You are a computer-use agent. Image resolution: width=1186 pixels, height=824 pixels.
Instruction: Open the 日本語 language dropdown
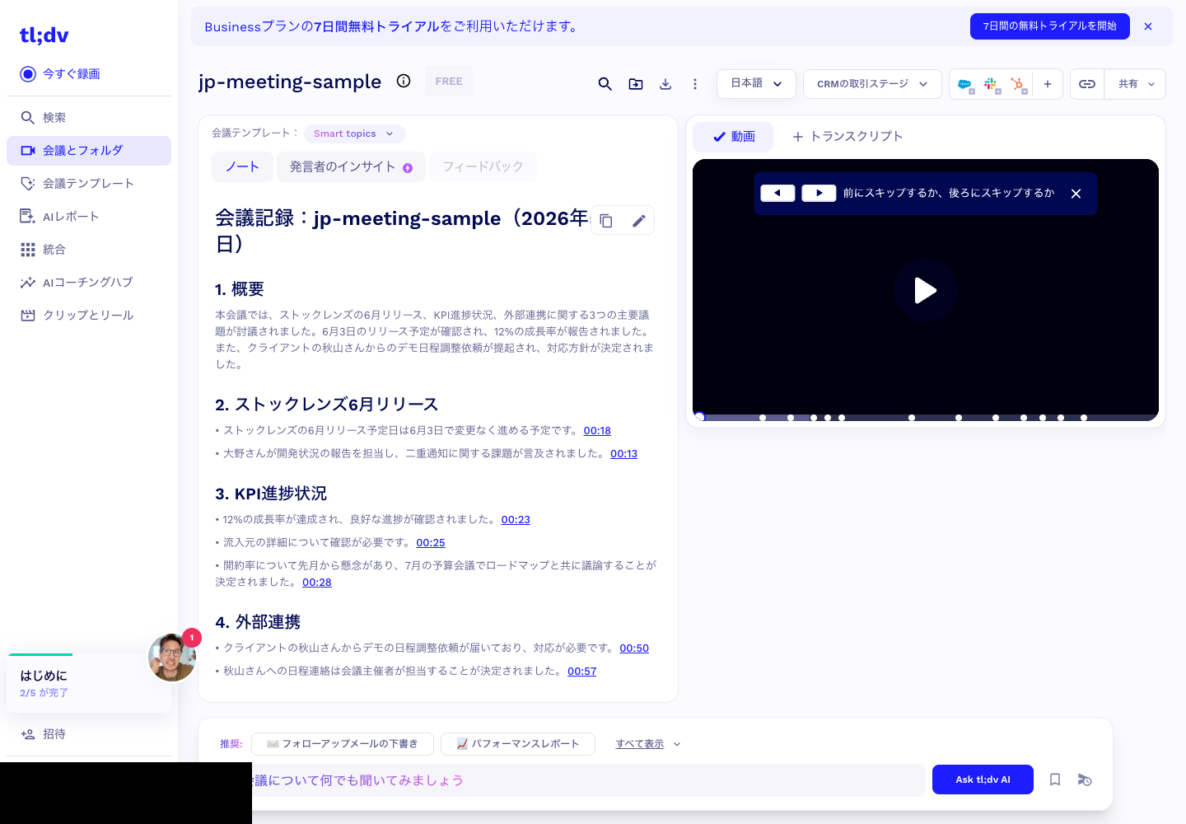[x=756, y=84]
